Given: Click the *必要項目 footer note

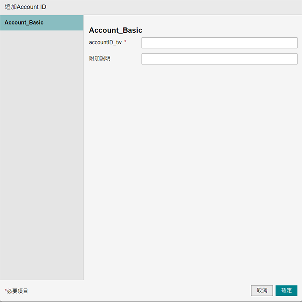Looking at the screenshot, I should [x=17, y=291].
